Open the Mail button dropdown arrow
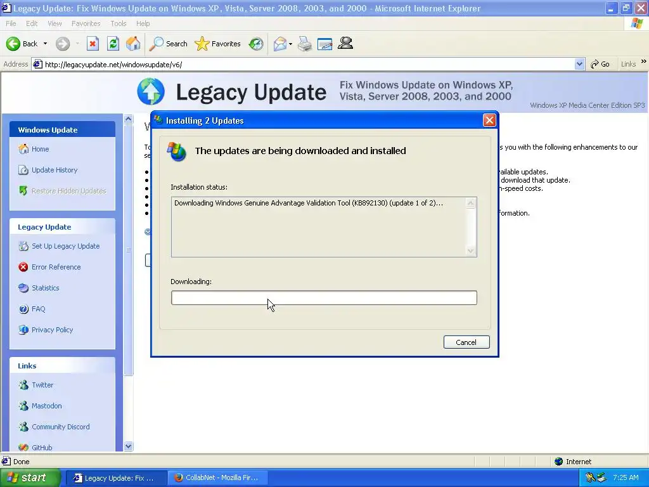Screen dimensions: 649x487 [x=290, y=44]
